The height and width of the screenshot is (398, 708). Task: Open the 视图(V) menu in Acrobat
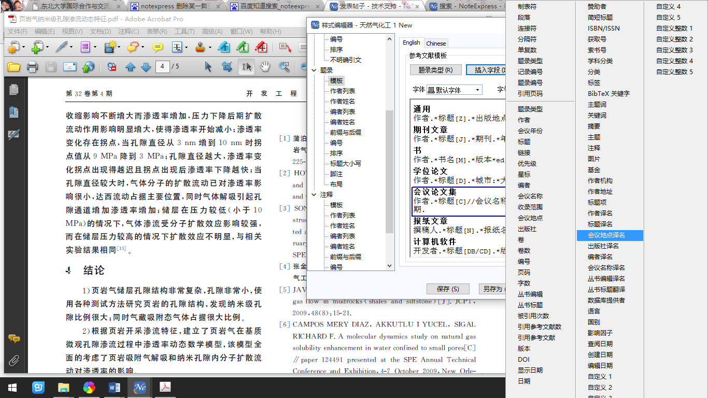click(72, 32)
